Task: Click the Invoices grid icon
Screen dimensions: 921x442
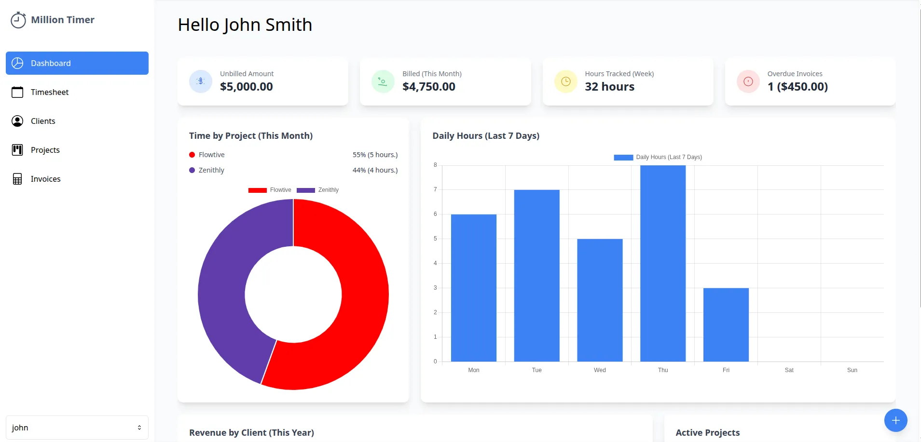Action: pos(17,178)
